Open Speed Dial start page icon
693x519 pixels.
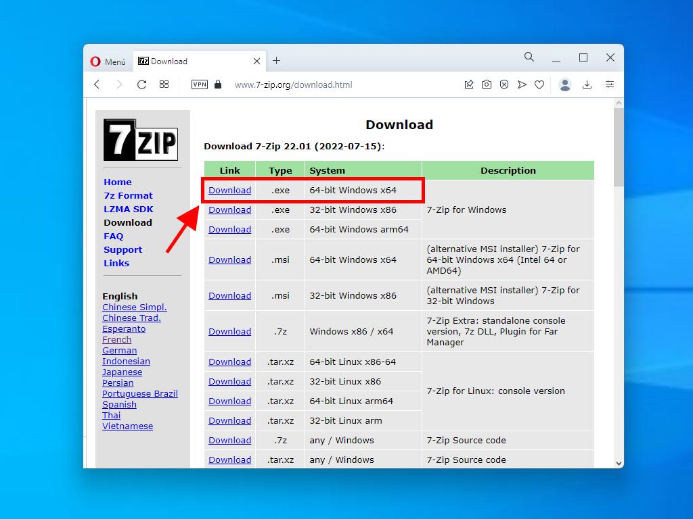tap(164, 84)
